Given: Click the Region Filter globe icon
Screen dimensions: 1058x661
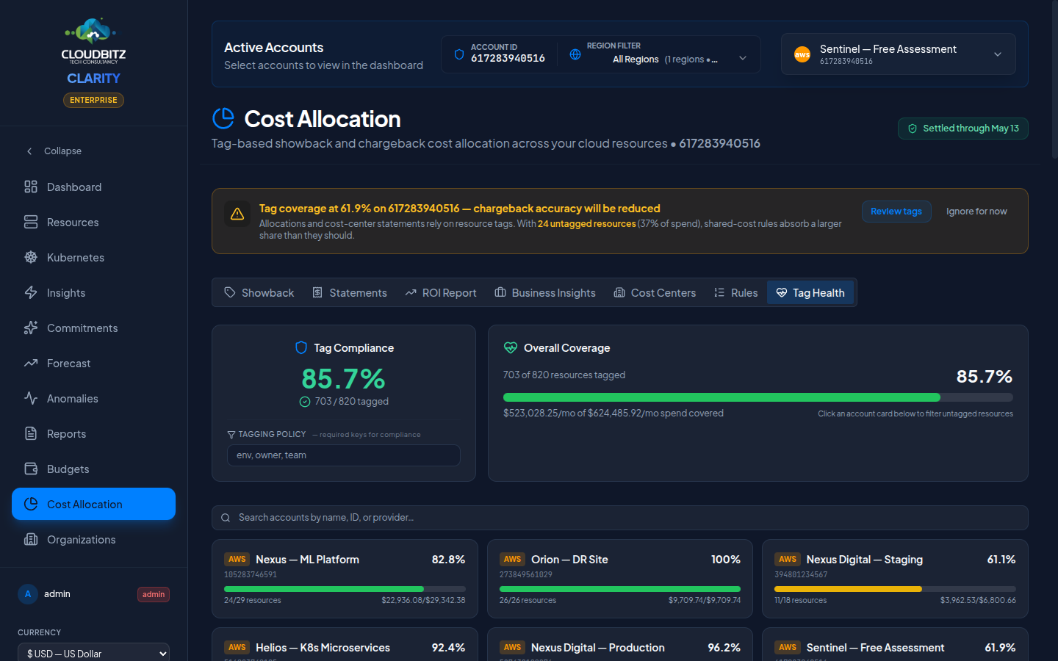Looking at the screenshot, I should 575,54.
